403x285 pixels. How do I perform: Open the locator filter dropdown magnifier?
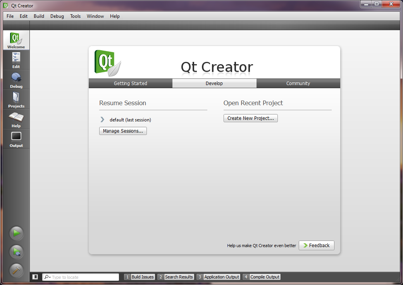tap(47, 277)
